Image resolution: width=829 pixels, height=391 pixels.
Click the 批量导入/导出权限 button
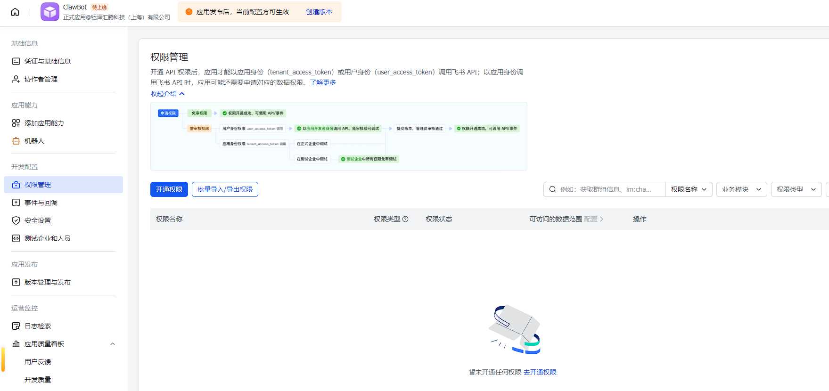click(x=225, y=189)
